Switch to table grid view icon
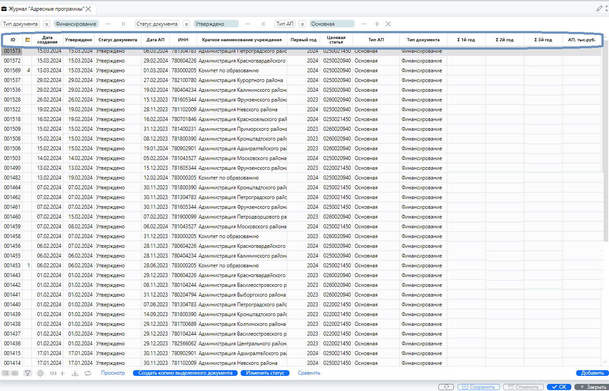This screenshot has width=609, height=391. click(x=15, y=373)
